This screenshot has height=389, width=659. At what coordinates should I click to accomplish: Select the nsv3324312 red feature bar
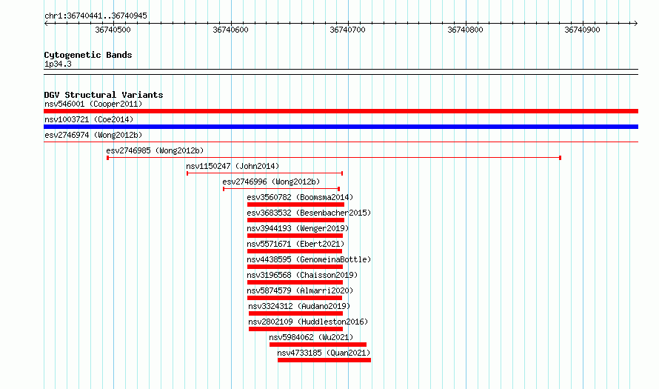click(x=296, y=313)
